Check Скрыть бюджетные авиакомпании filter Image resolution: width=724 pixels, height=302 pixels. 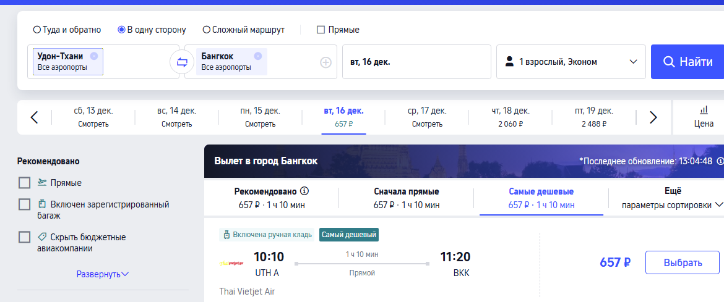25,237
